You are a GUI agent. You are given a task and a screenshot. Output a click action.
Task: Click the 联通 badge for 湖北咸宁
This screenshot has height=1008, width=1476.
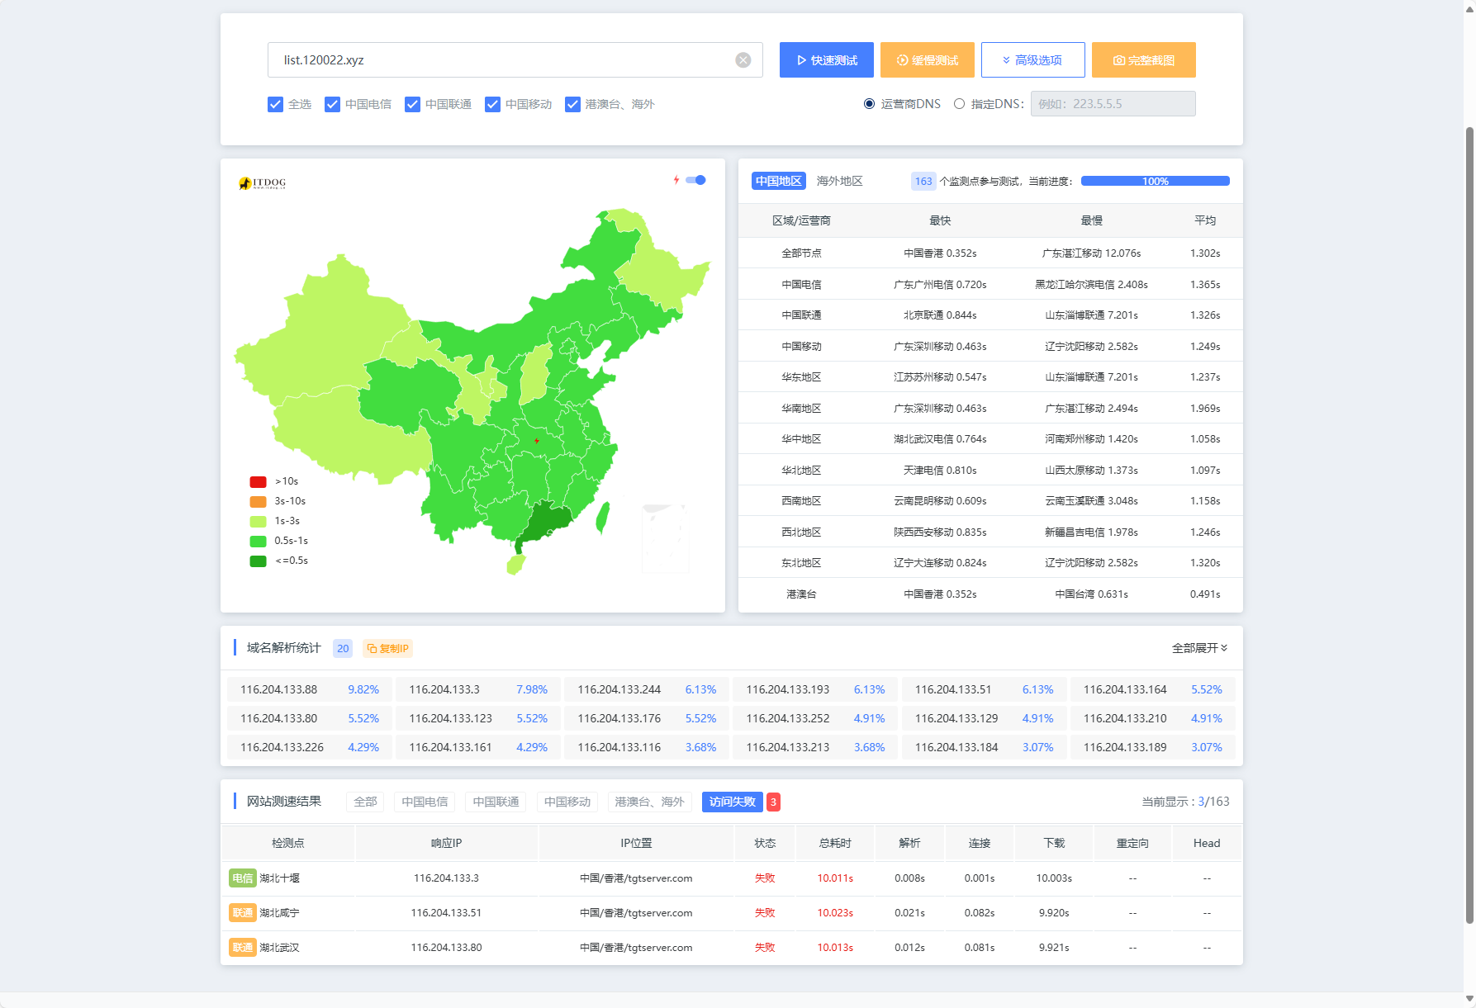click(242, 913)
